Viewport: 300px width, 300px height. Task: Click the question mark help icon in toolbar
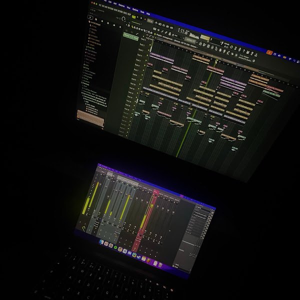[x=244, y=50]
